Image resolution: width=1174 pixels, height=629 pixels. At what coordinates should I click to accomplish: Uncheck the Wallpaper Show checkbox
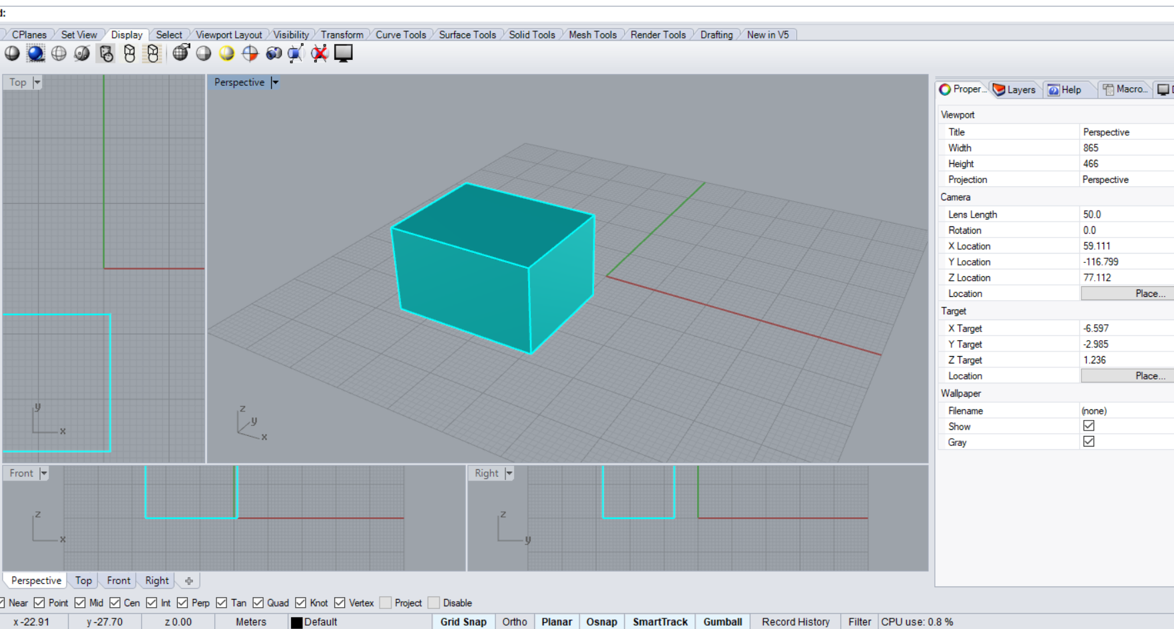click(x=1089, y=426)
